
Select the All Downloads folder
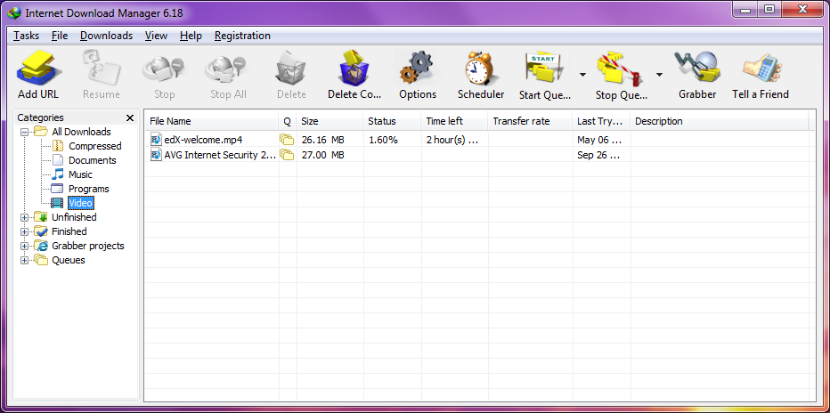pyautogui.click(x=81, y=132)
